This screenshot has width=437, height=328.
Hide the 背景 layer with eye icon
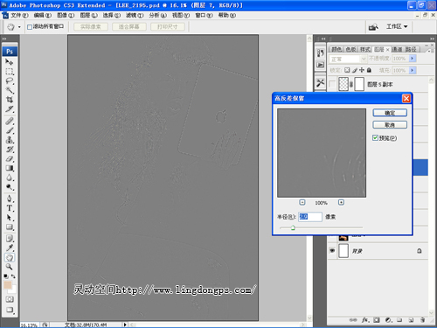332,251
